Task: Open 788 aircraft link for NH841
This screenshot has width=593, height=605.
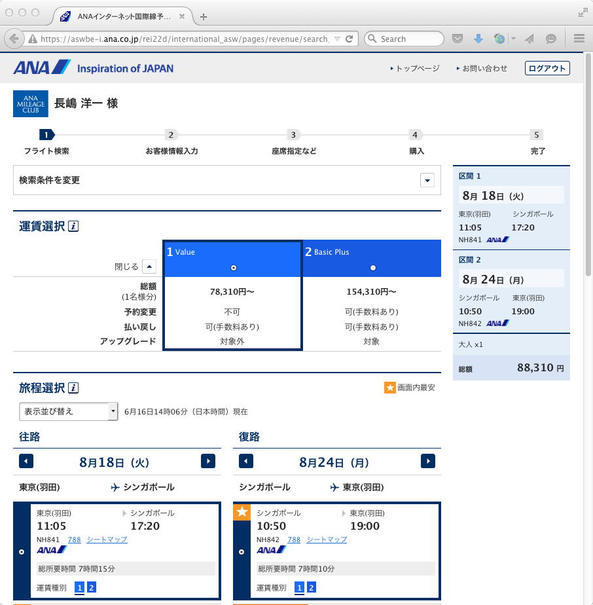Action: coord(74,540)
